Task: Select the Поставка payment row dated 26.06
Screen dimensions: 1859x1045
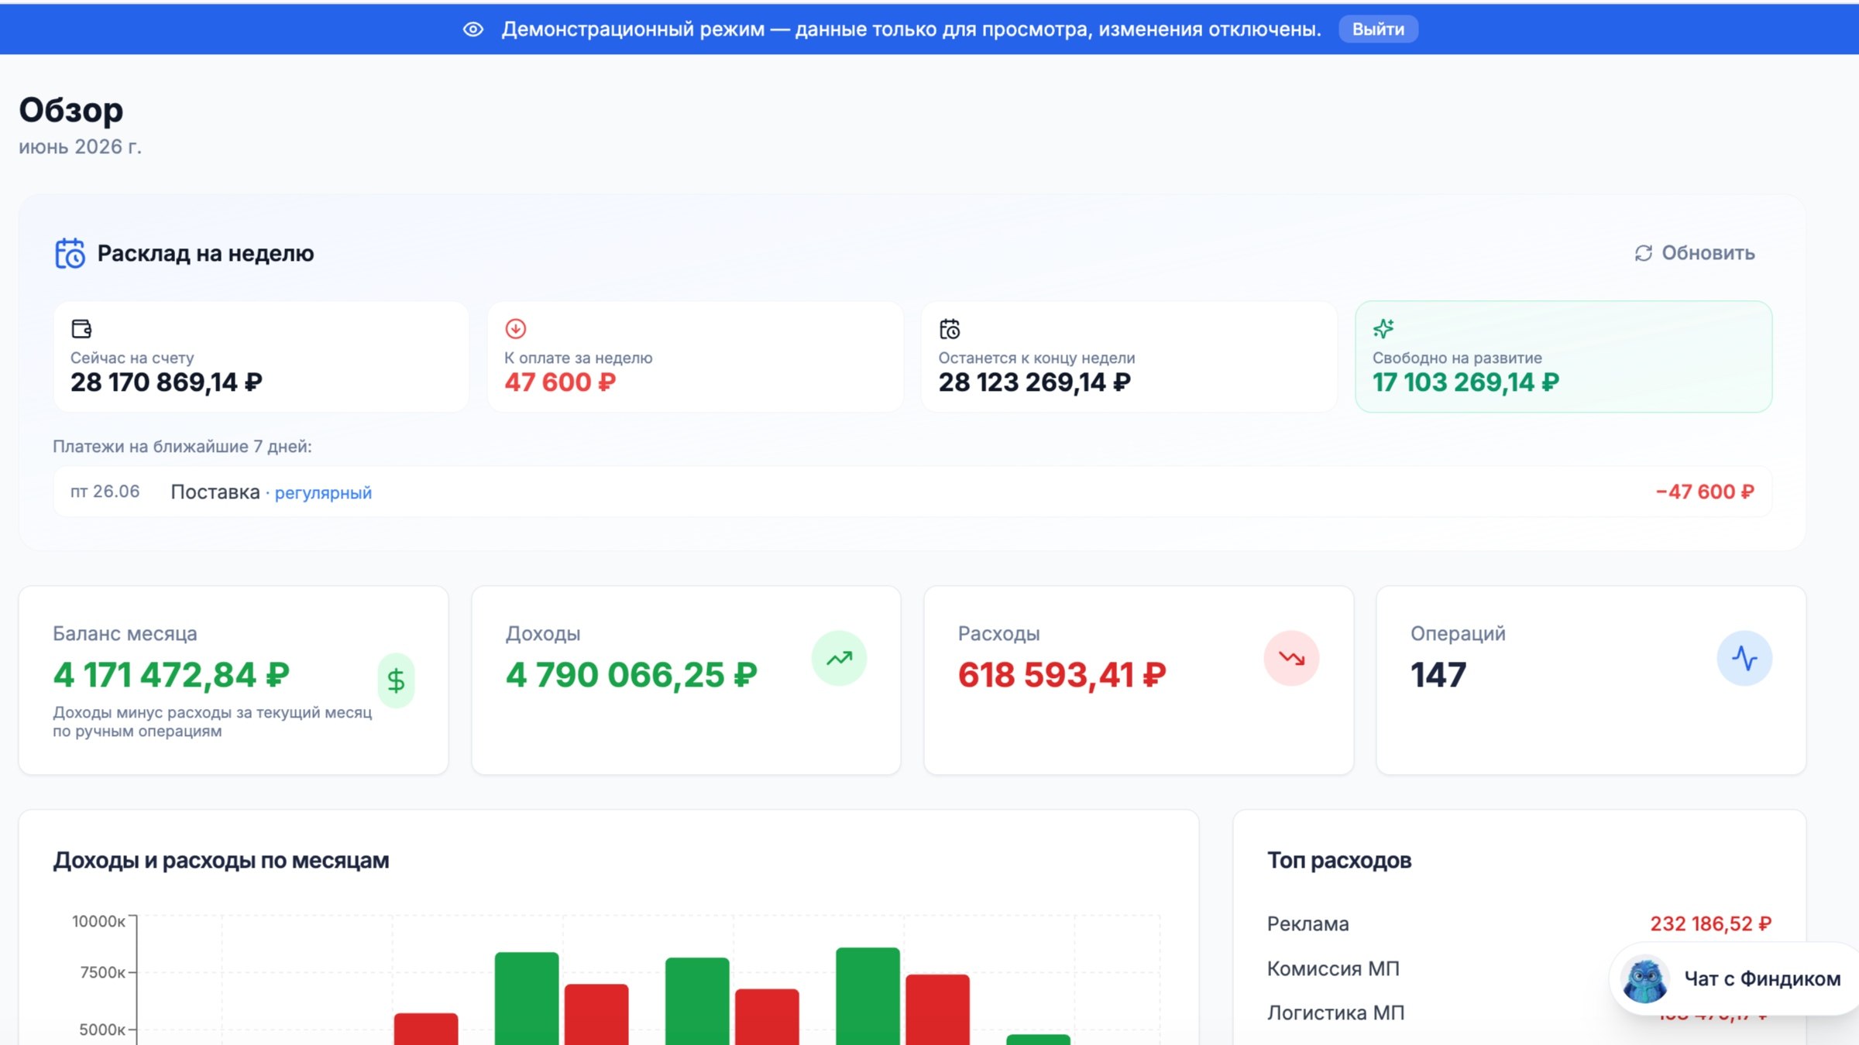Action: point(912,492)
